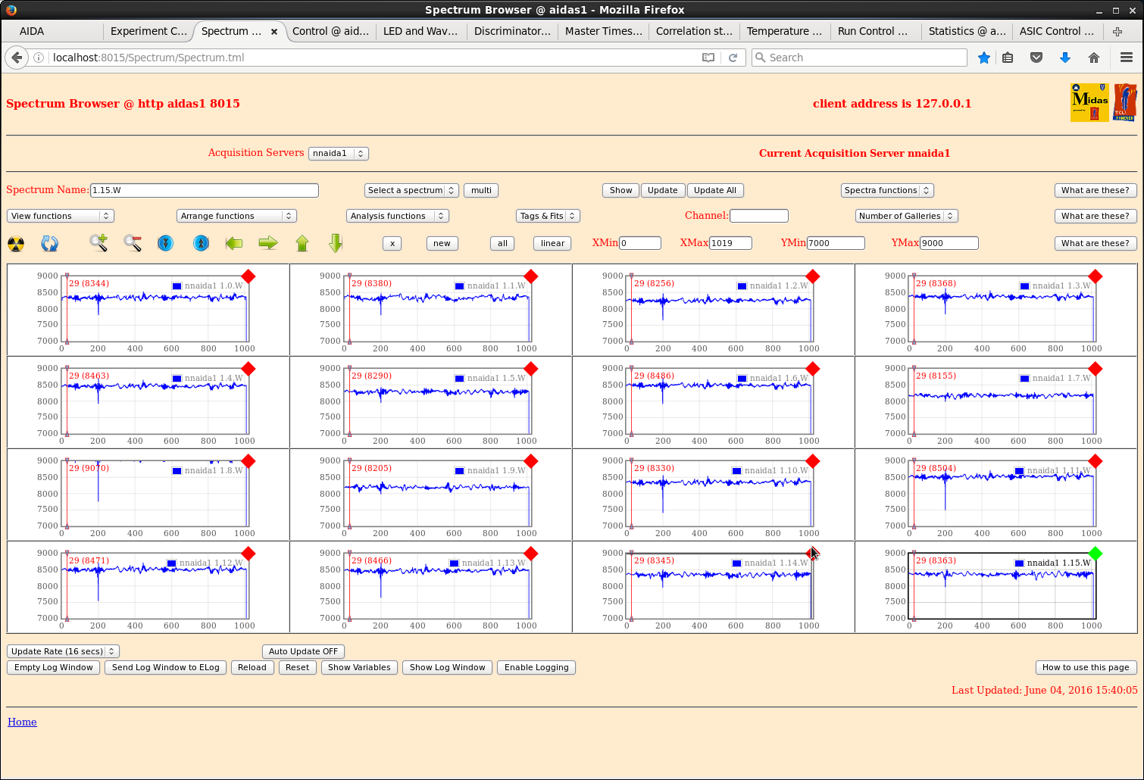Click the Pocket icon in toolbar
The height and width of the screenshot is (780, 1144).
[1036, 58]
